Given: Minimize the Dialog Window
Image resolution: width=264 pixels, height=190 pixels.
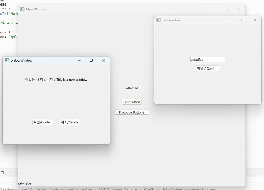Looking at the screenshot, I should [79, 60].
